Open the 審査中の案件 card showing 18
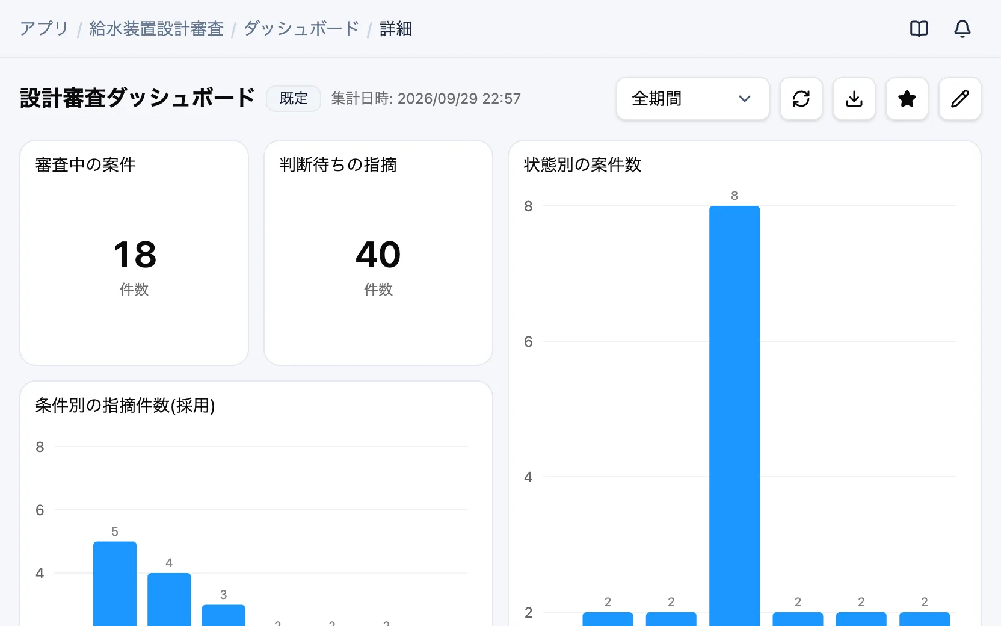 point(134,253)
